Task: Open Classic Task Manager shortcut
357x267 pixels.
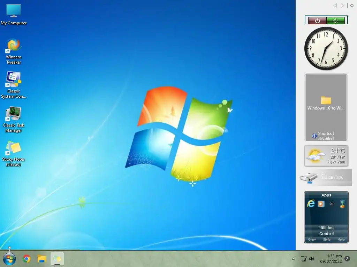Action: [14, 120]
